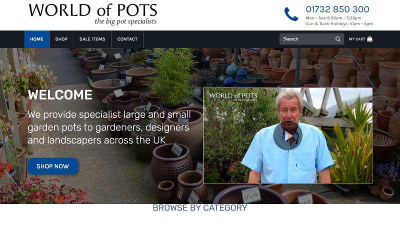The height and width of the screenshot is (225, 400).
Task: Click the Shop Now button
Action: [52, 166]
